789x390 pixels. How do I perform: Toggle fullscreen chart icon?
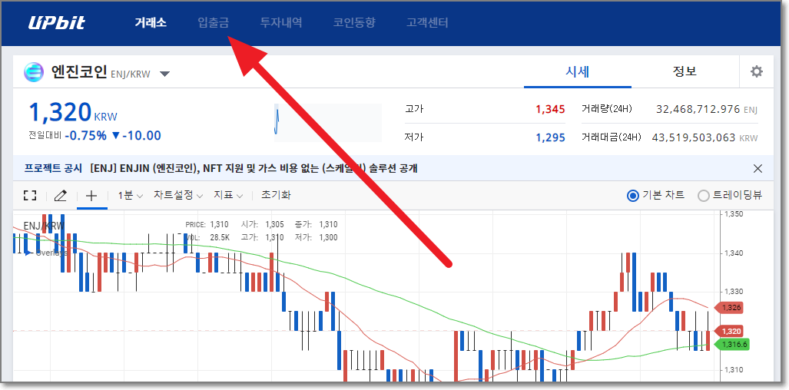pos(30,196)
